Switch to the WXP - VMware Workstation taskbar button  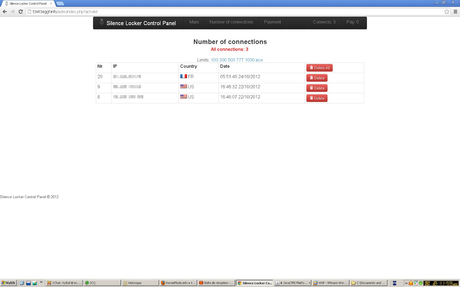point(331,283)
